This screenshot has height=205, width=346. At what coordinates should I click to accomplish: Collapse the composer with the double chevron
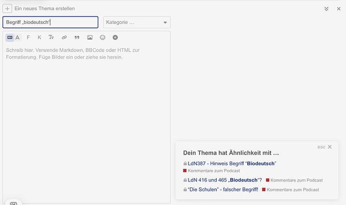tap(326, 8)
